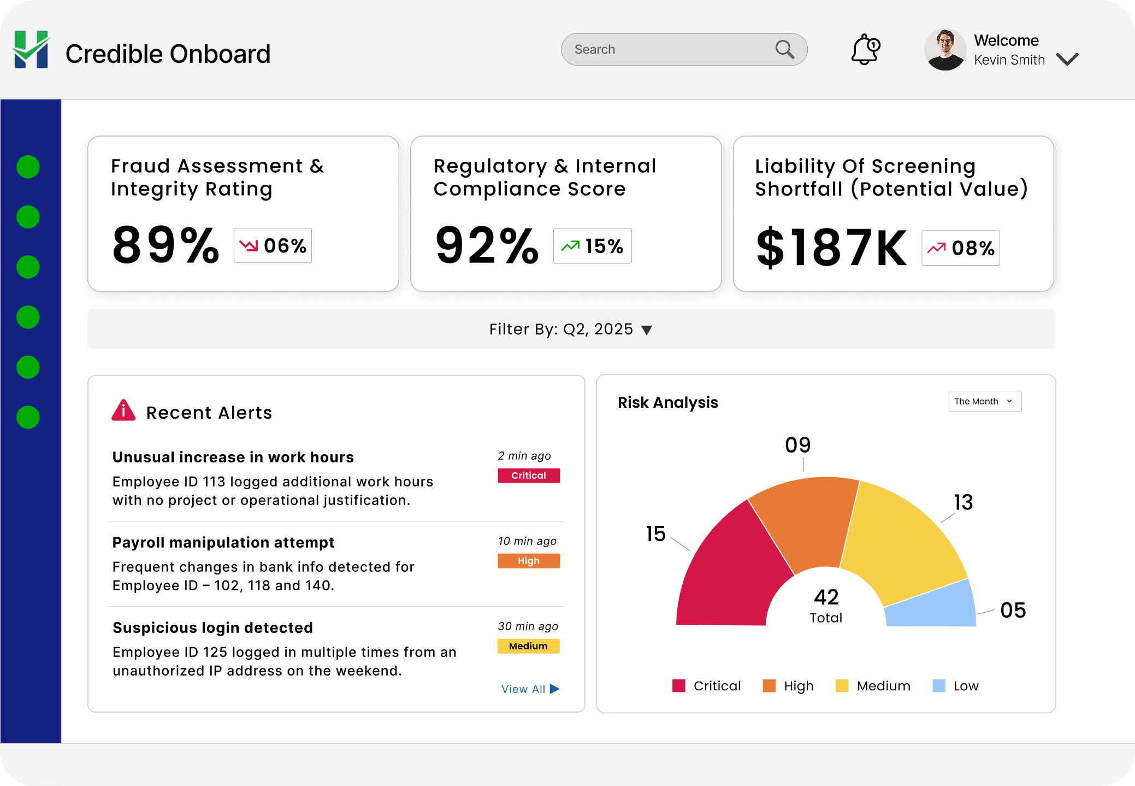Expand the Filter By Q2, 2025 dropdown

647,330
